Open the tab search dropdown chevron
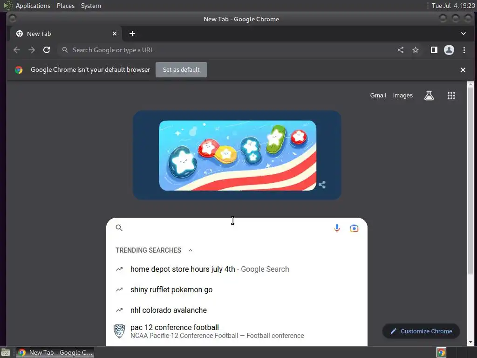 [x=463, y=34]
